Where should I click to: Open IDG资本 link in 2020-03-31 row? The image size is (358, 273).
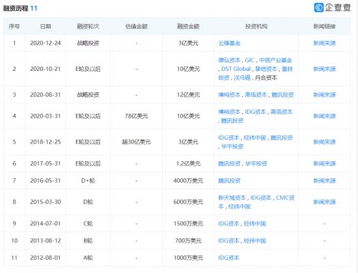pyautogui.click(x=256, y=112)
